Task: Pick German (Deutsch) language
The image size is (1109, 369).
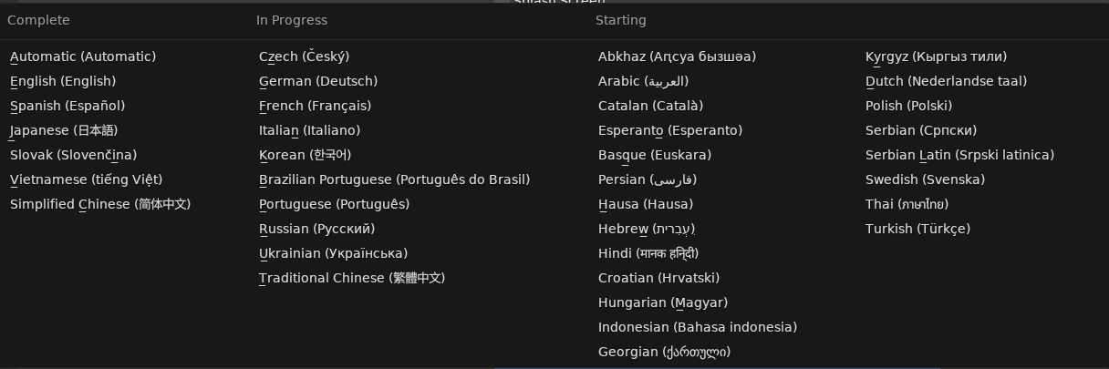Action: click(318, 81)
